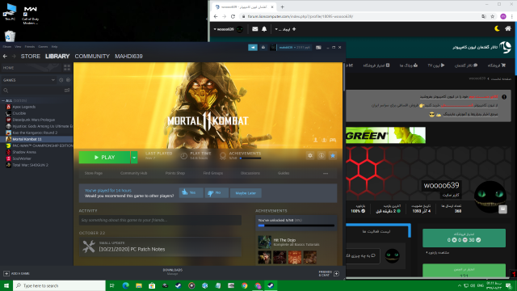Expand the GAMES category dropdown
The height and width of the screenshot is (291, 517).
53,80
